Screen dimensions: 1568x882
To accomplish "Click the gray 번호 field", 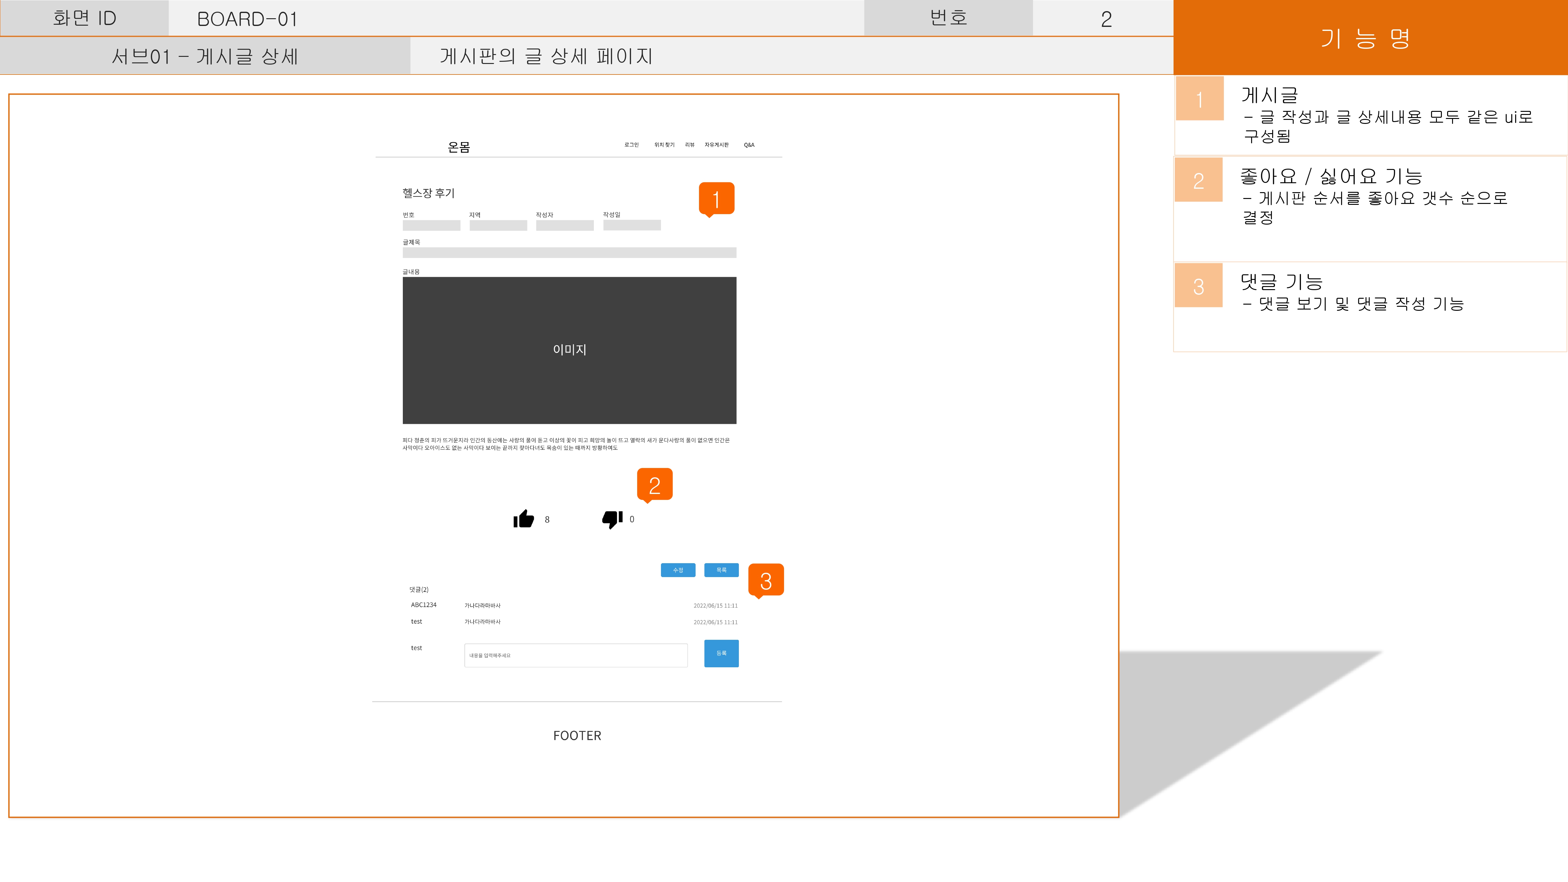I will tap(432, 225).
